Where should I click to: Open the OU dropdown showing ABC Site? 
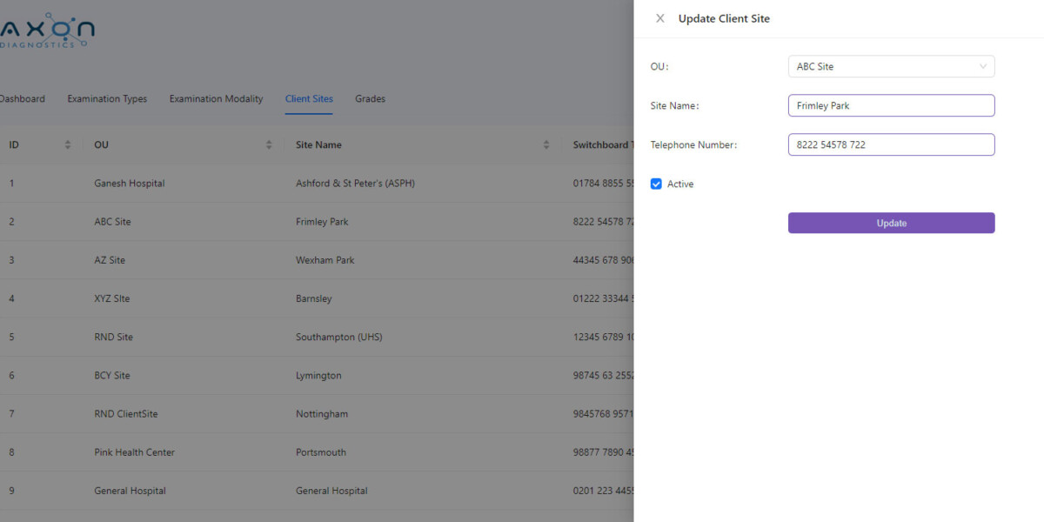click(891, 66)
